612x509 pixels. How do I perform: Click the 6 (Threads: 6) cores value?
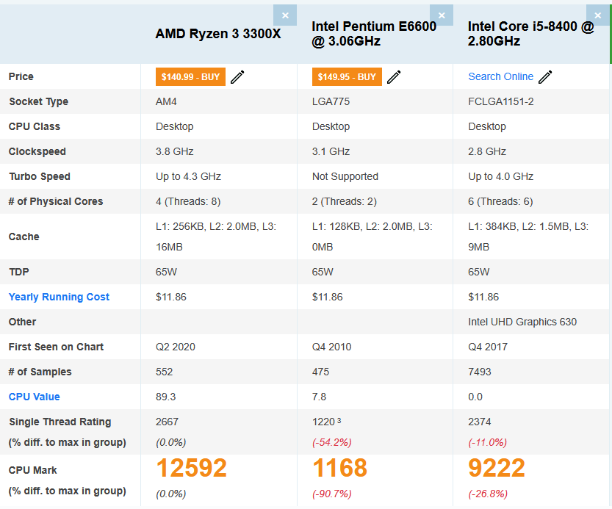[x=500, y=202]
